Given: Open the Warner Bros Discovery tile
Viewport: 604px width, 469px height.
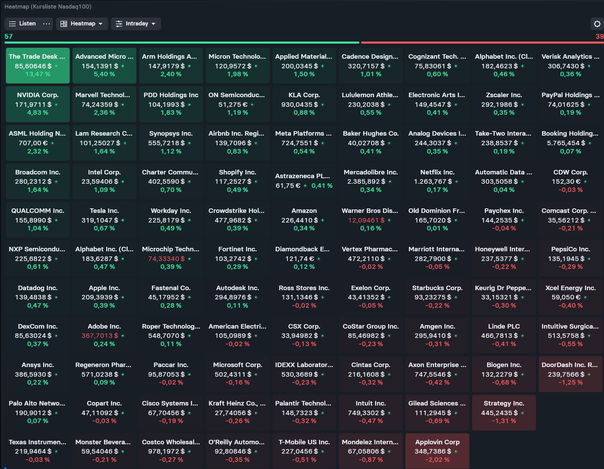Looking at the screenshot, I should click(371, 219).
